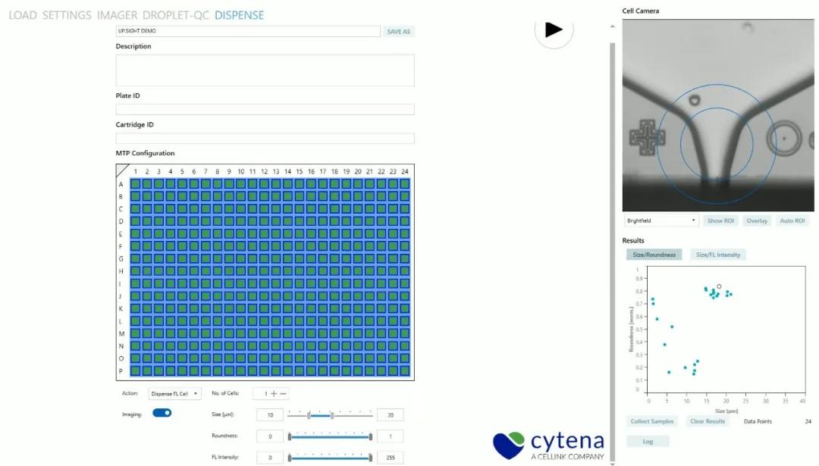
Task: Click the Clear Results button
Action: 707,421
